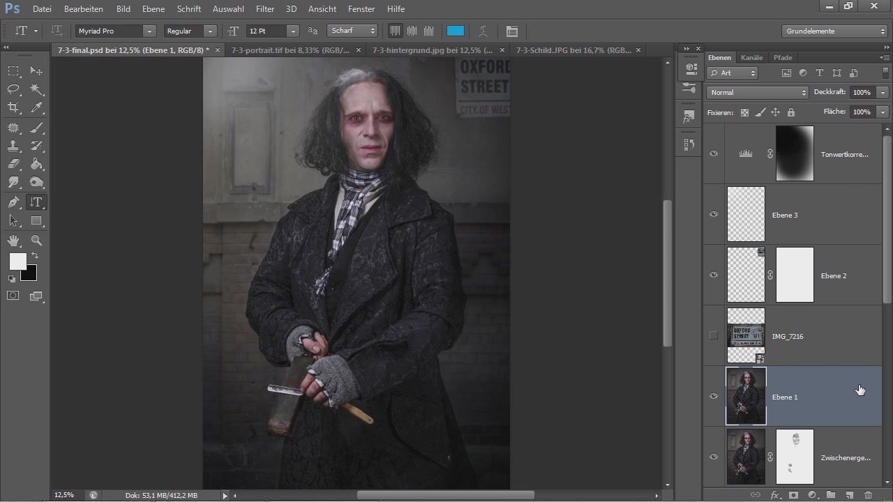Open the Deckkraft opacity slider arrow

point(883,92)
